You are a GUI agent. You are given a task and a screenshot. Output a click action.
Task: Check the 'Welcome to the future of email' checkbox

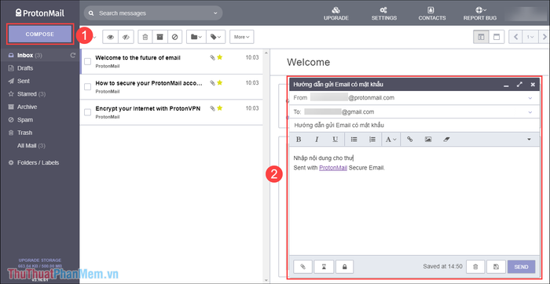pos(88,62)
